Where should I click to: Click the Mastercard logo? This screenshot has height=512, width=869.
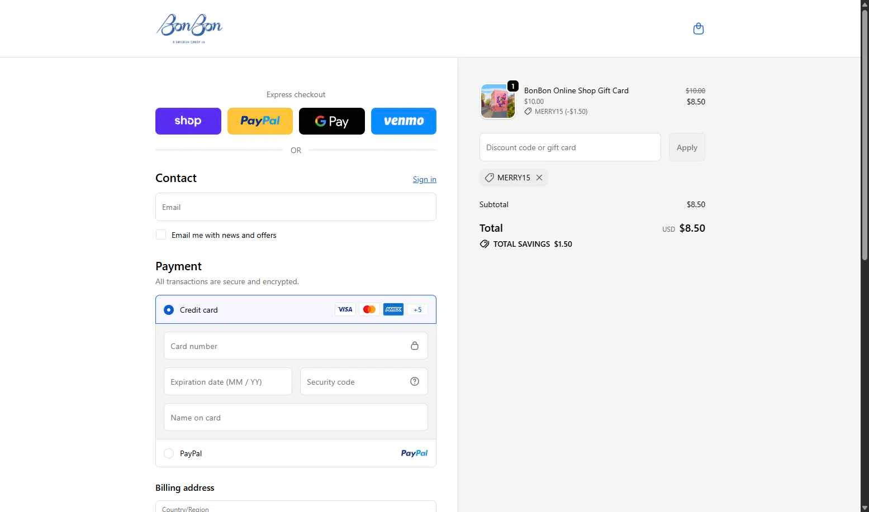pos(369,309)
